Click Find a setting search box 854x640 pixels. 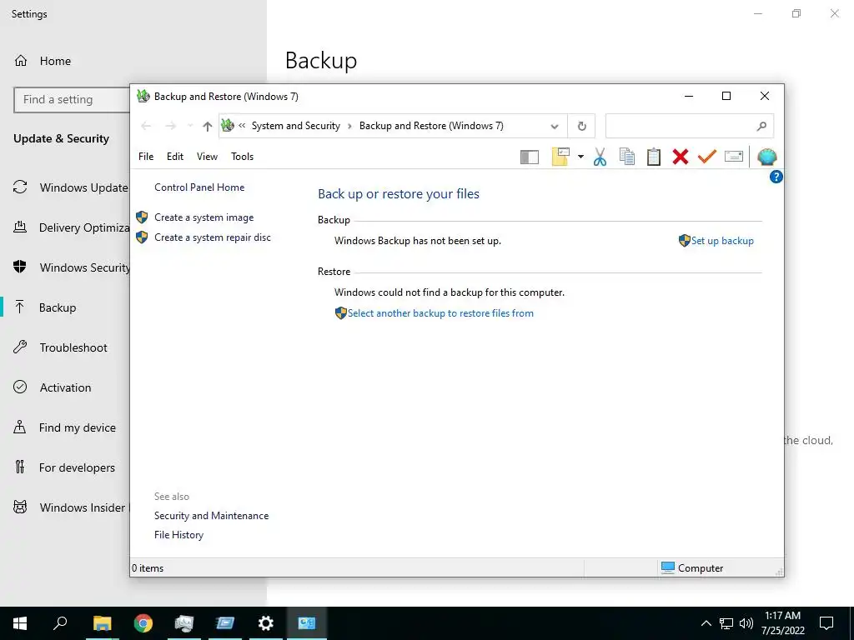coord(72,100)
